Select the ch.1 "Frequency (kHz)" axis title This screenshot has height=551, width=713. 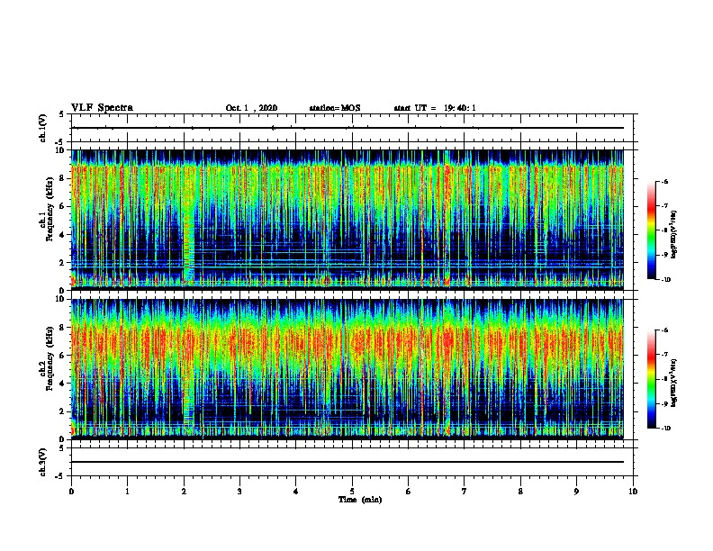pyautogui.click(x=50, y=210)
